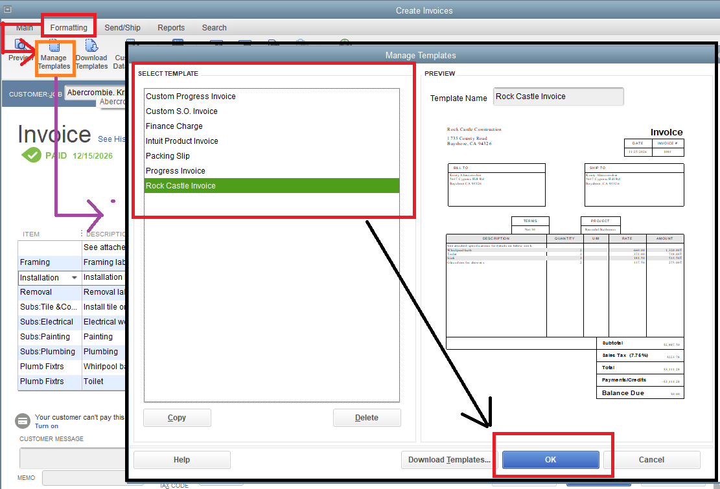720x489 pixels.
Task: Click the Toilet description cell
Action: (x=104, y=381)
